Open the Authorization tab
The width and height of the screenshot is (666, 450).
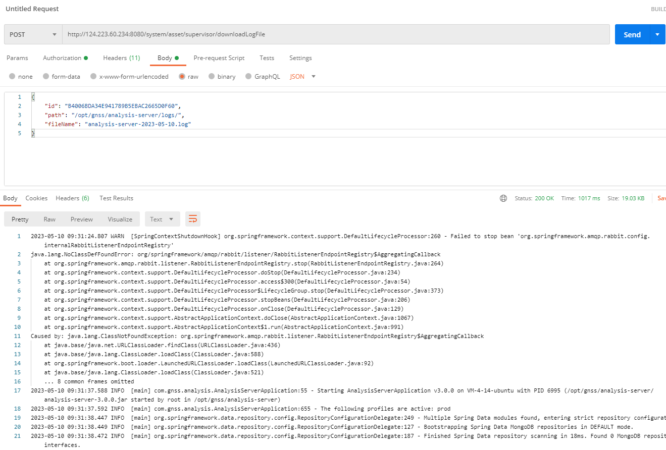click(65, 58)
